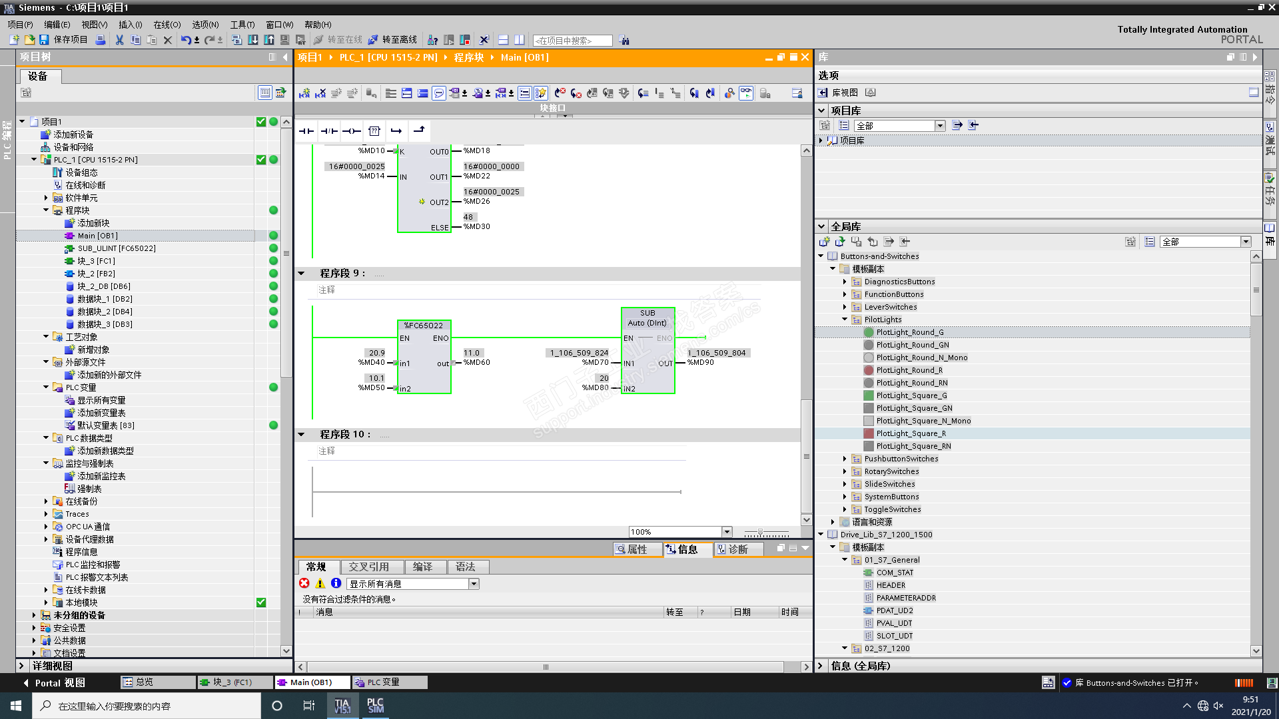Insert a normally closed contact

point(329,131)
